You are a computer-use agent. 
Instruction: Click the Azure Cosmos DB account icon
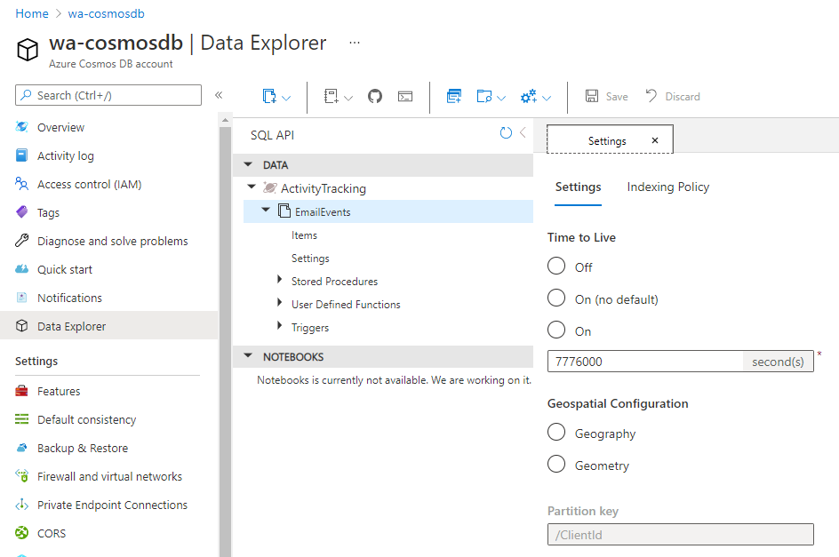coord(27,52)
